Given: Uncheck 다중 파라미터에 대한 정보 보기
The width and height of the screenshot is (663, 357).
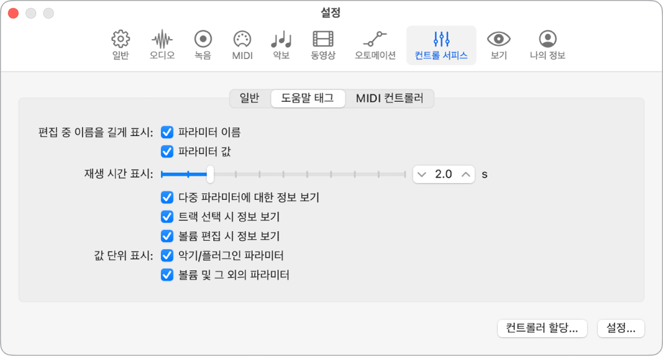Looking at the screenshot, I should 167,198.
